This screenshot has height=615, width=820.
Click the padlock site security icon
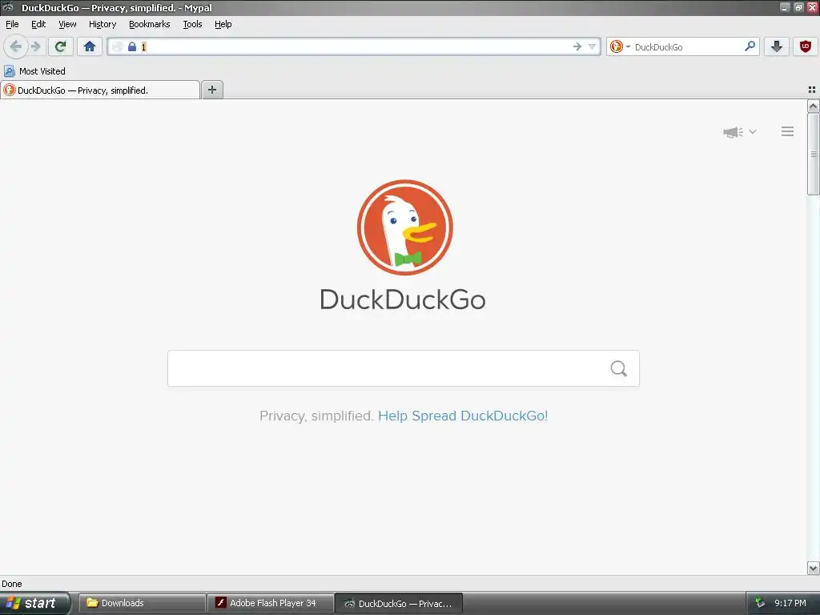132,46
